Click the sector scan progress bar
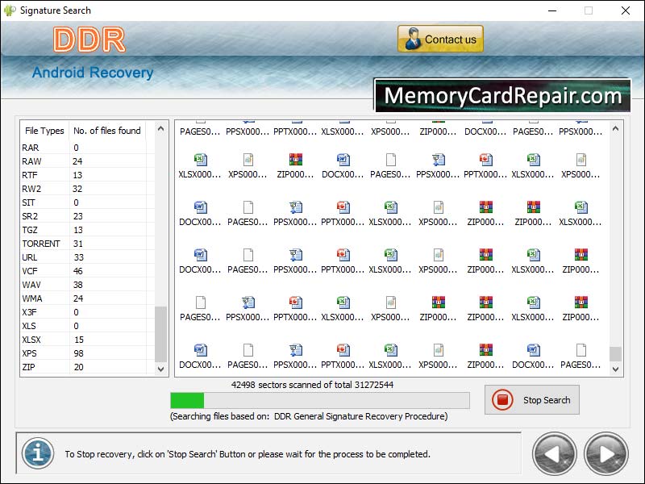Image resolution: width=645 pixels, height=484 pixels. coord(320,400)
